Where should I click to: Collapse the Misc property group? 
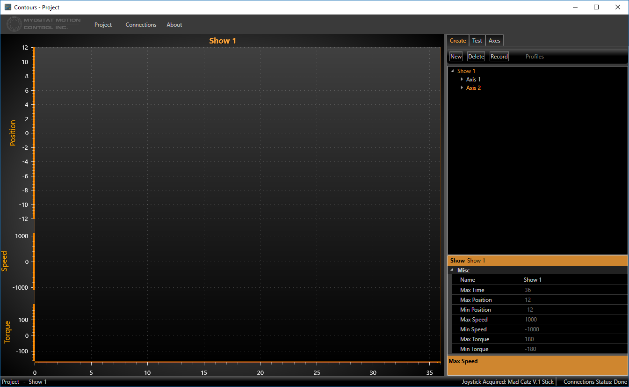[452, 270]
